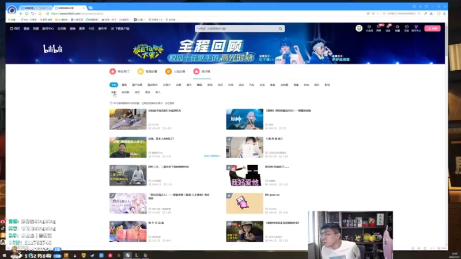This screenshot has width=461, height=259.
Task: Select the 国产动画 ranking category
Action: pyautogui.click(x=137, y=85)
